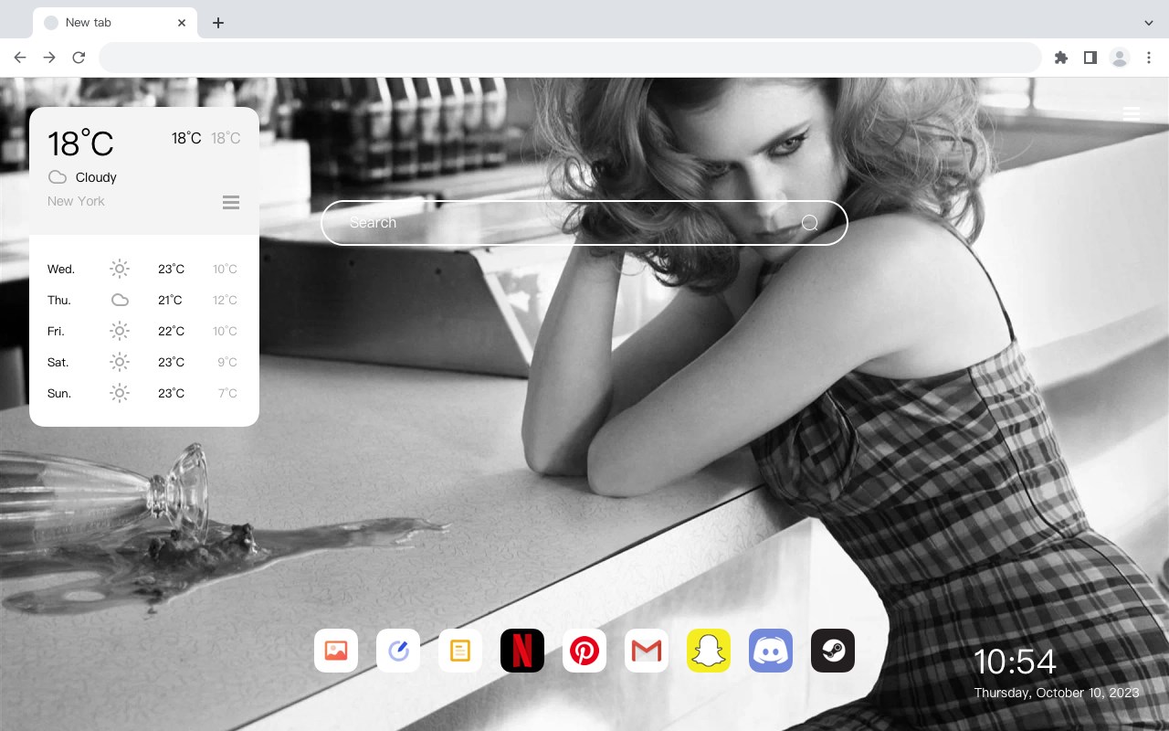Select the Wed. forecast row

144,269
